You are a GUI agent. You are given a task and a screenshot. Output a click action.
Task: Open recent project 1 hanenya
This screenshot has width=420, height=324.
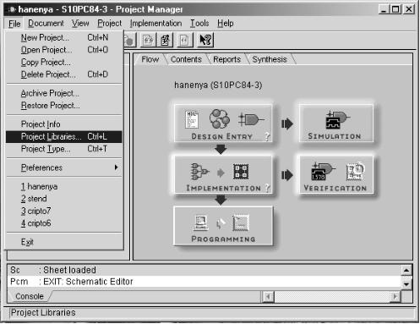[x=64, y=186]
